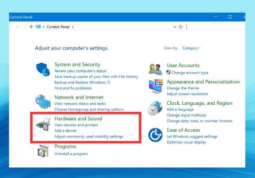Open Programs category heading
This screenshot has height=178, width=255.
[x=65, y=147]
